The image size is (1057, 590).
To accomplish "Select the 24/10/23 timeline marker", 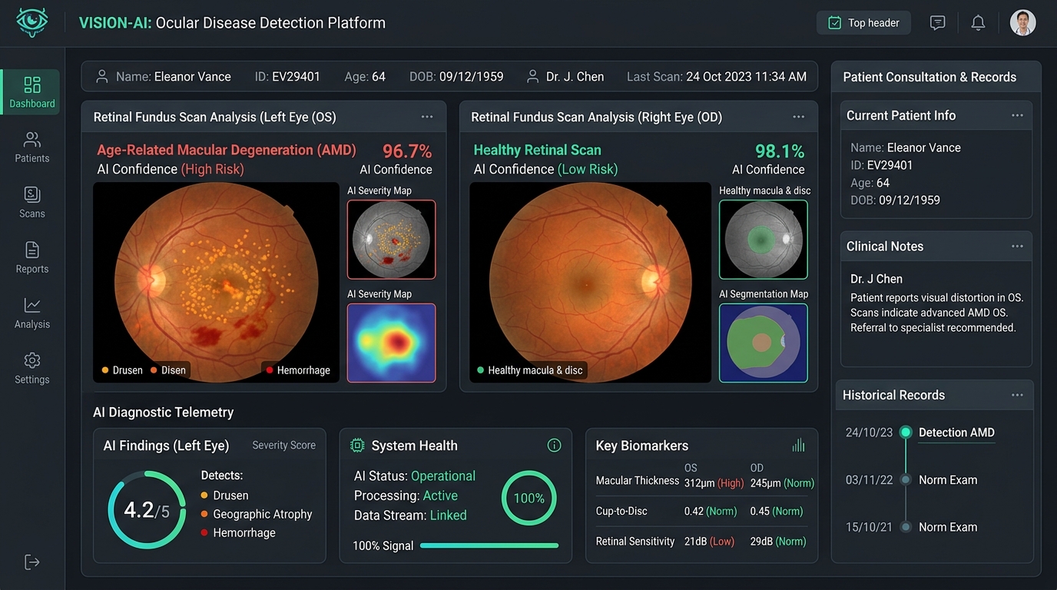I will 906,433.
